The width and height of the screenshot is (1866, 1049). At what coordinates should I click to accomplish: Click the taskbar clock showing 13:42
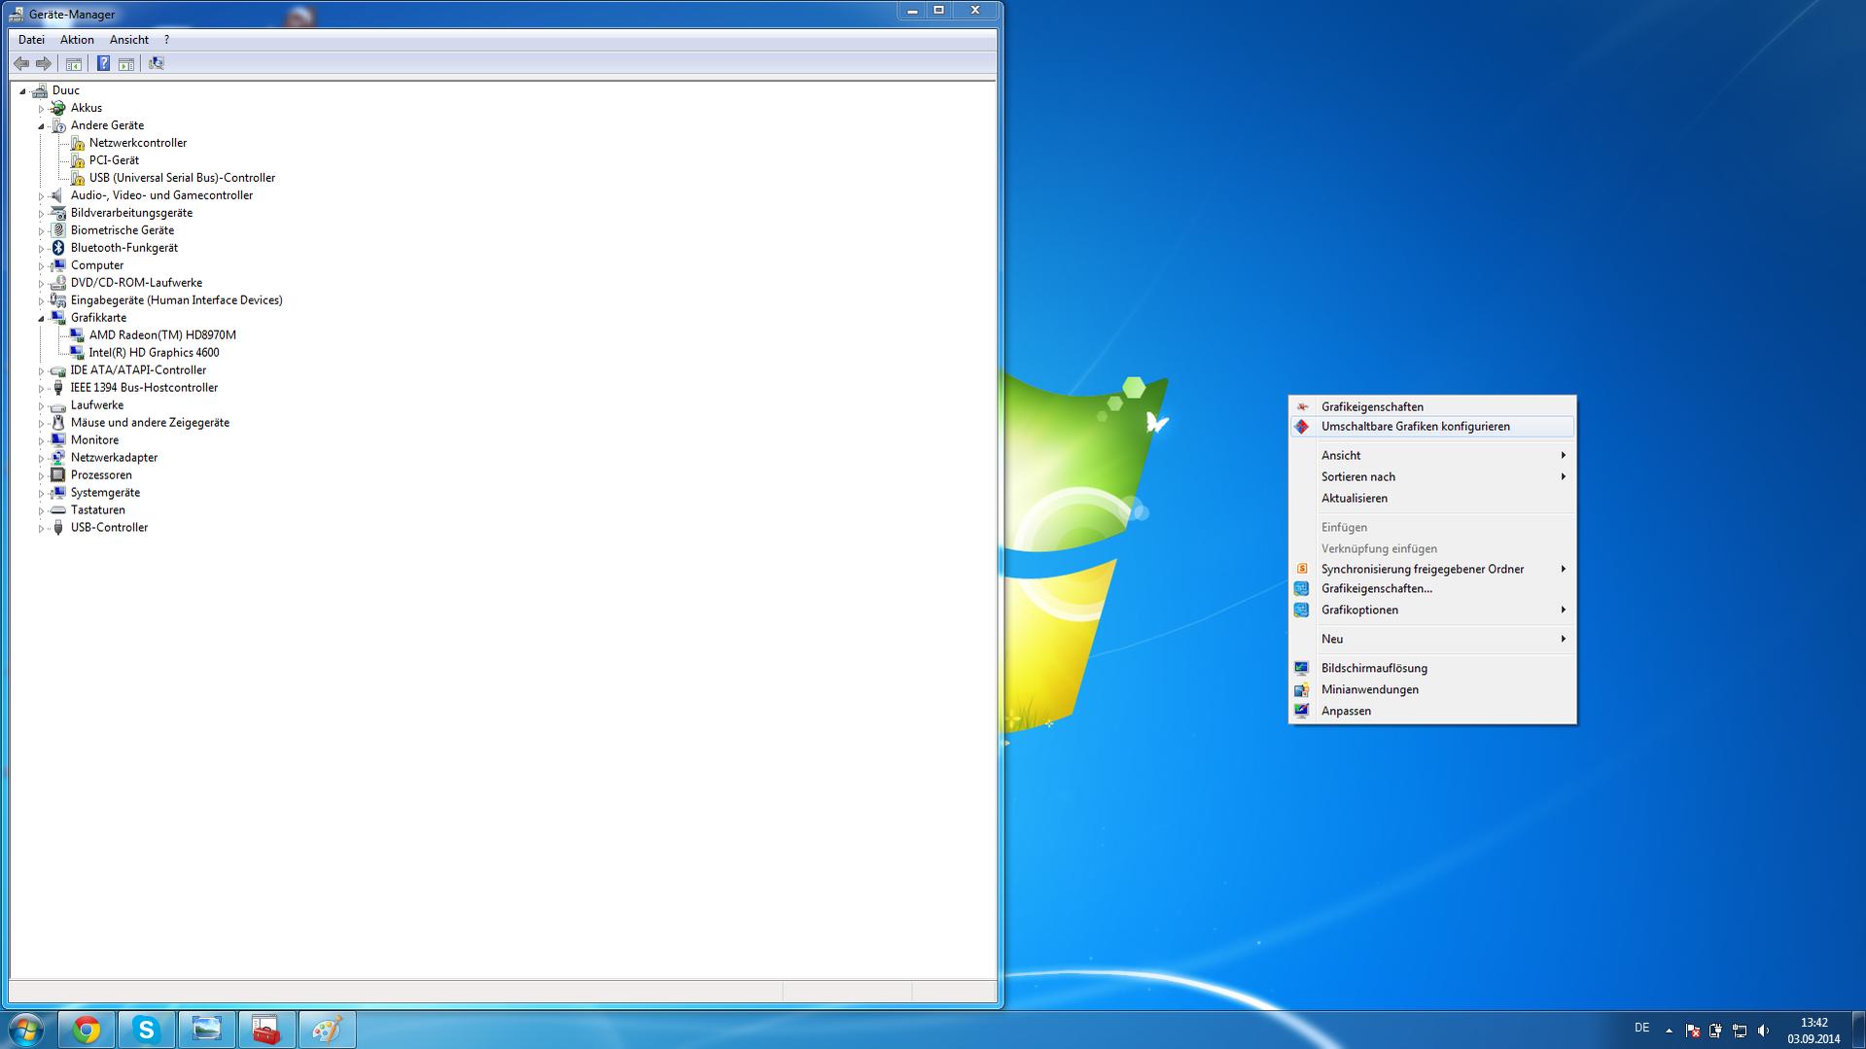[1813, 1031]
